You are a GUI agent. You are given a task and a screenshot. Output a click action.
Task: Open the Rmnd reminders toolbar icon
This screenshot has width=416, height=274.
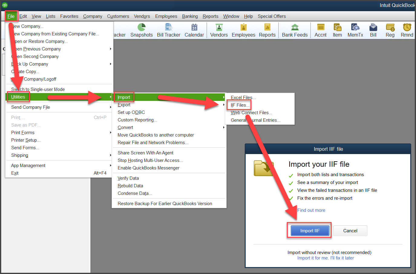(x=407, y=31)
